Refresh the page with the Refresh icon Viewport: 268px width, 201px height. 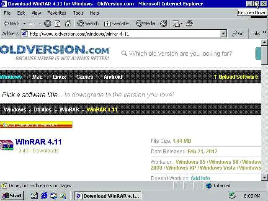(x=57, y=23)
